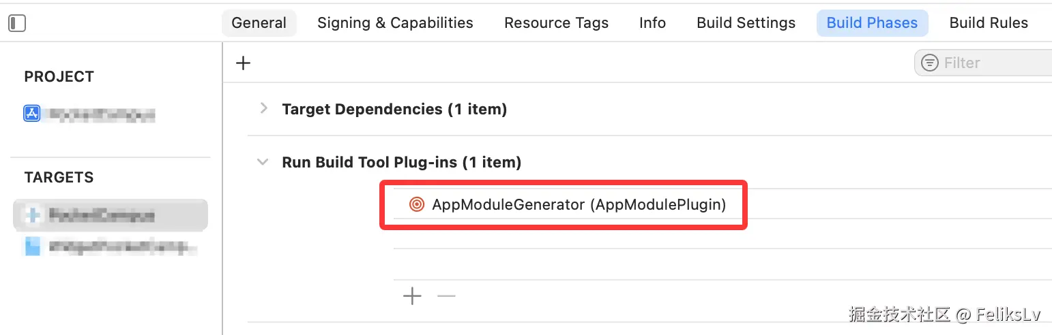Add a plug-in using the lower plus button
The height and width of the screenshot is (335, 1052).
pos(412,296)
